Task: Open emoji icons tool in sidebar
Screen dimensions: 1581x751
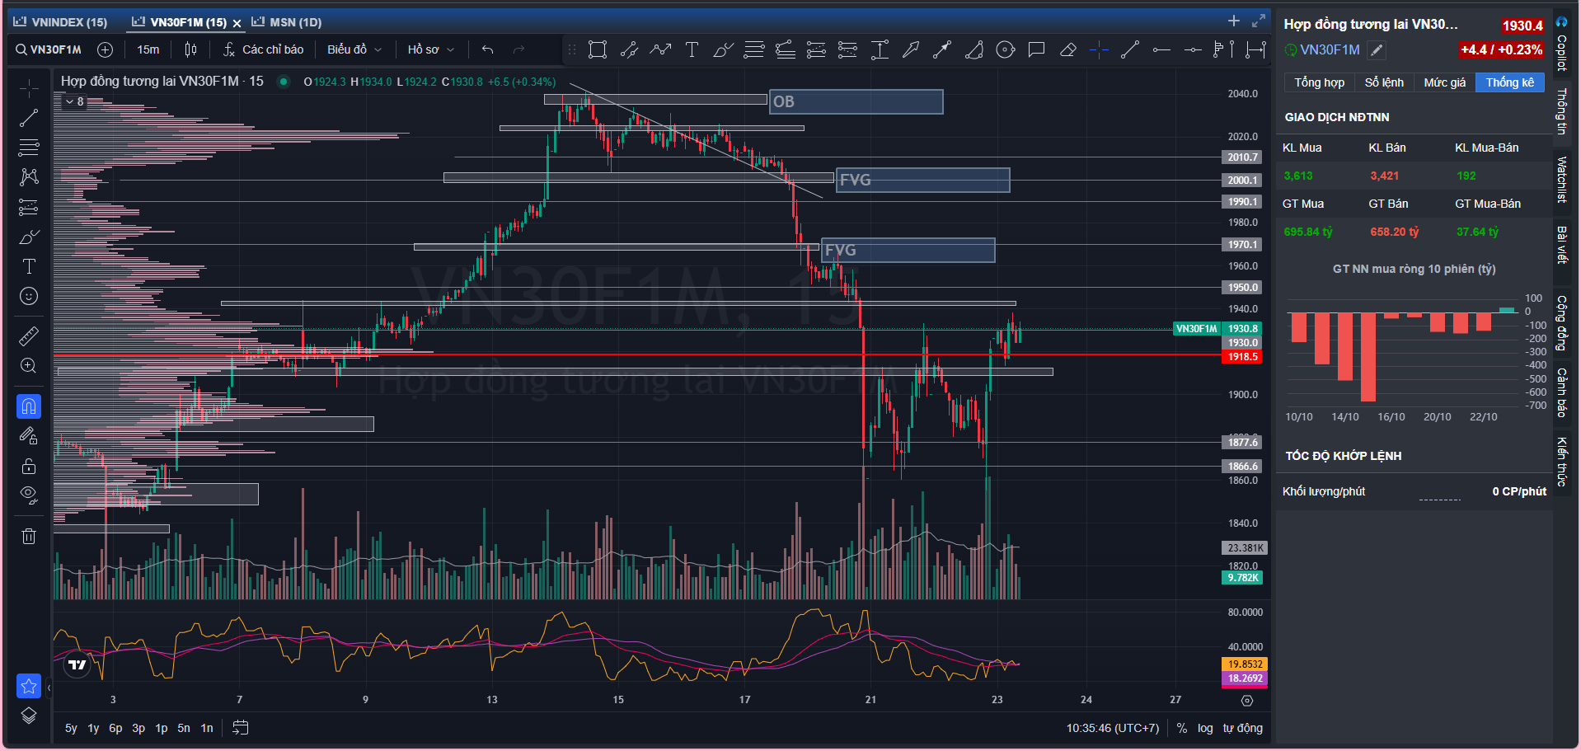Action: tap(29, 296)
